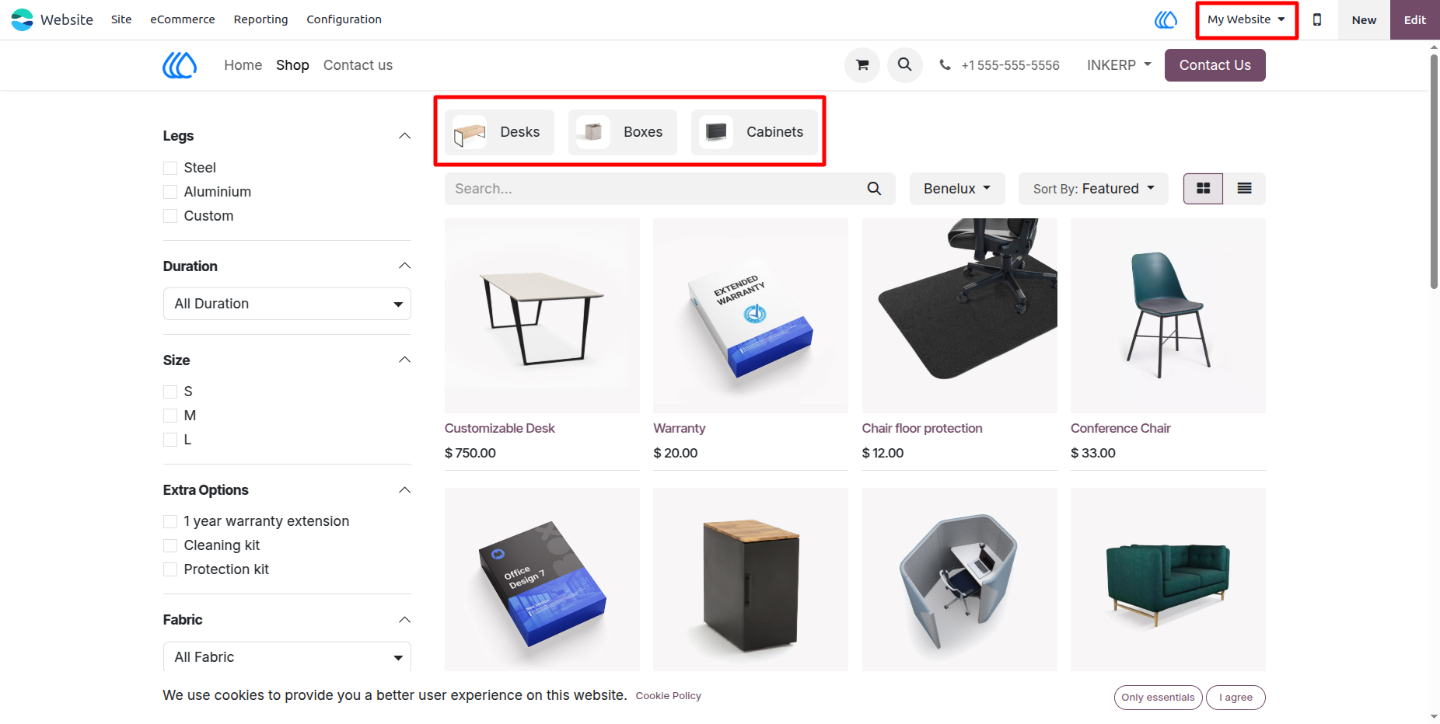Check the size L filter

(170, 440)
